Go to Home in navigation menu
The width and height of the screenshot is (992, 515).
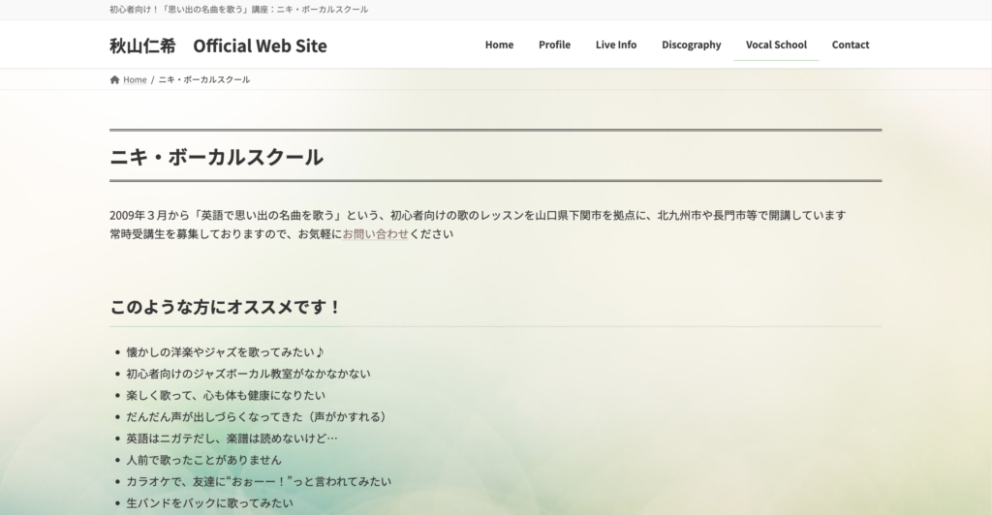pyautogui.click(x=499, y=45)
